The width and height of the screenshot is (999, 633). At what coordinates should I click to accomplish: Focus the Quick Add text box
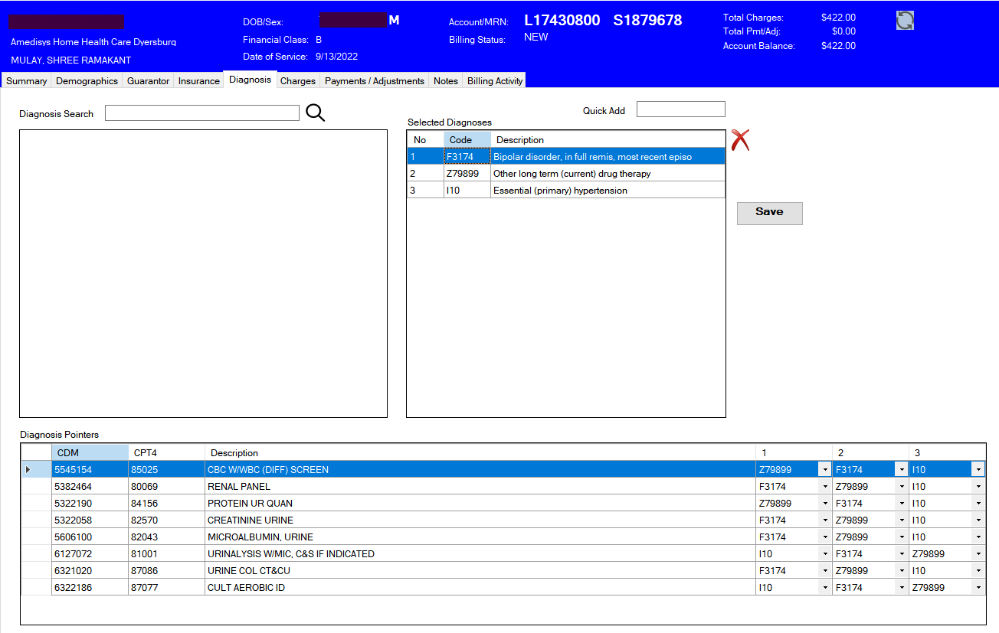click(x=680, y=109)
